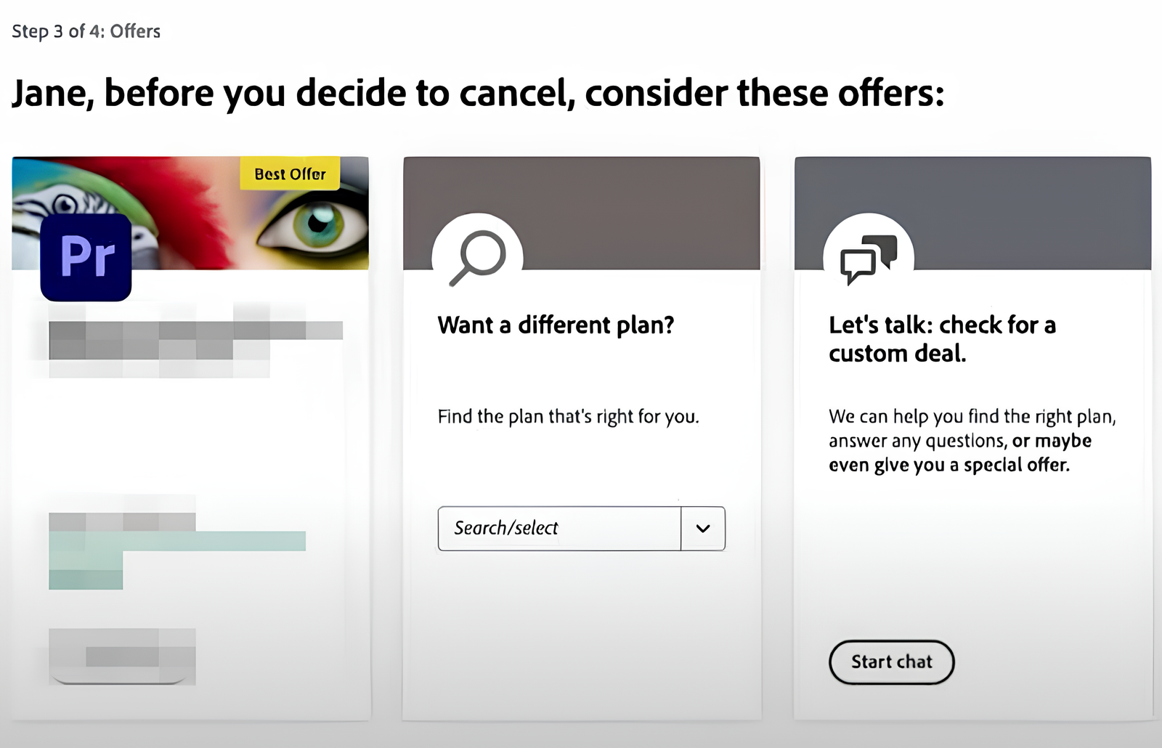The width and height of the screenshot is (1162, 748).
Task: Click the chat bubbles icon
Action: pos(869,259)
